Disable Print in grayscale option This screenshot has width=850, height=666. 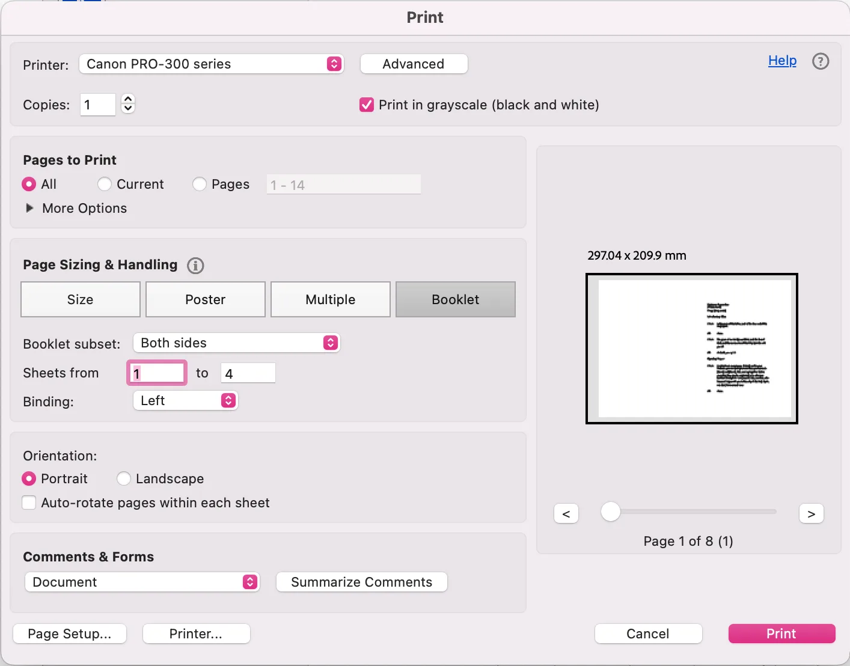(367, 105)
